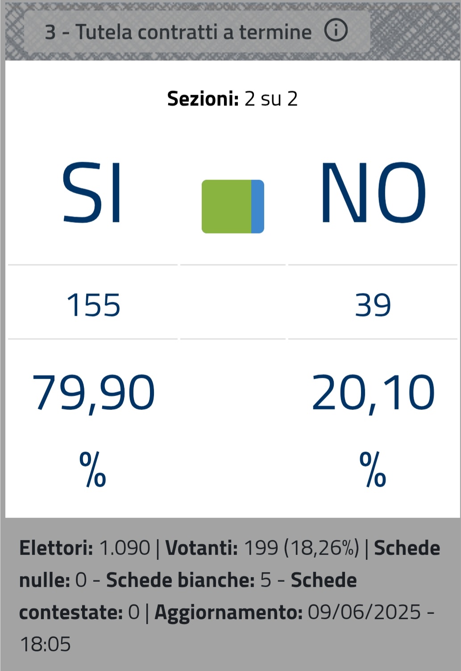Click the SI vote count 155
This screenshot has width=461, height=671.
[93, 305]
